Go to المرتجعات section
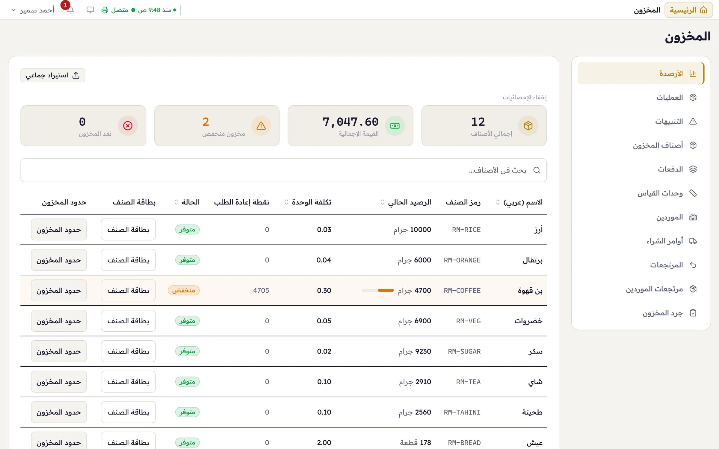 tap(641, 265)
